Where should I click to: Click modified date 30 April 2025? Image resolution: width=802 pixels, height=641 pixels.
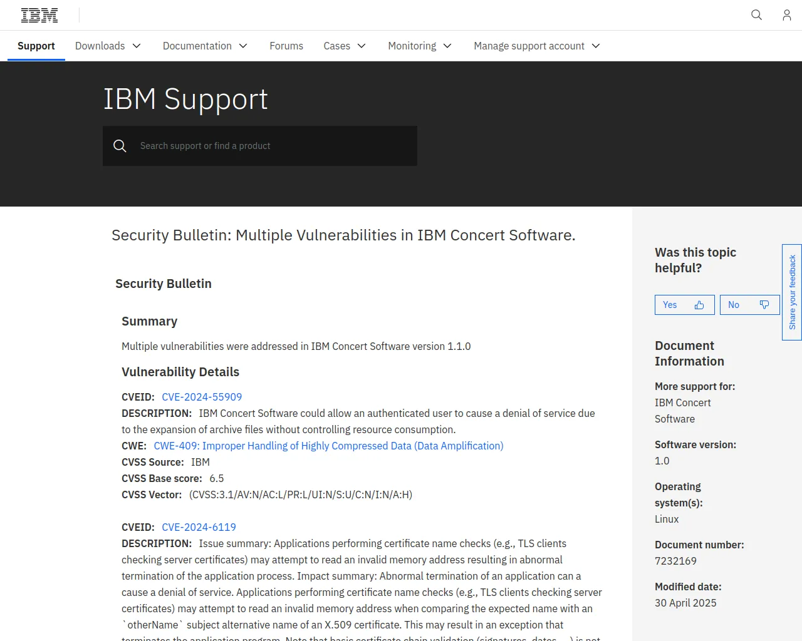pyautogui.click(x=685, y=603)
